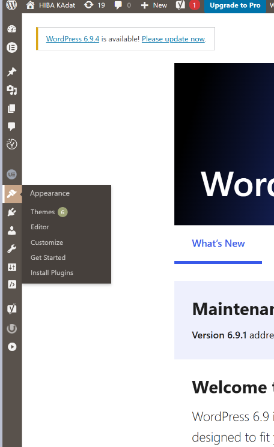Open the Tools wrench sidebar icon
This screenshot has width=274, height=447.
11,248
